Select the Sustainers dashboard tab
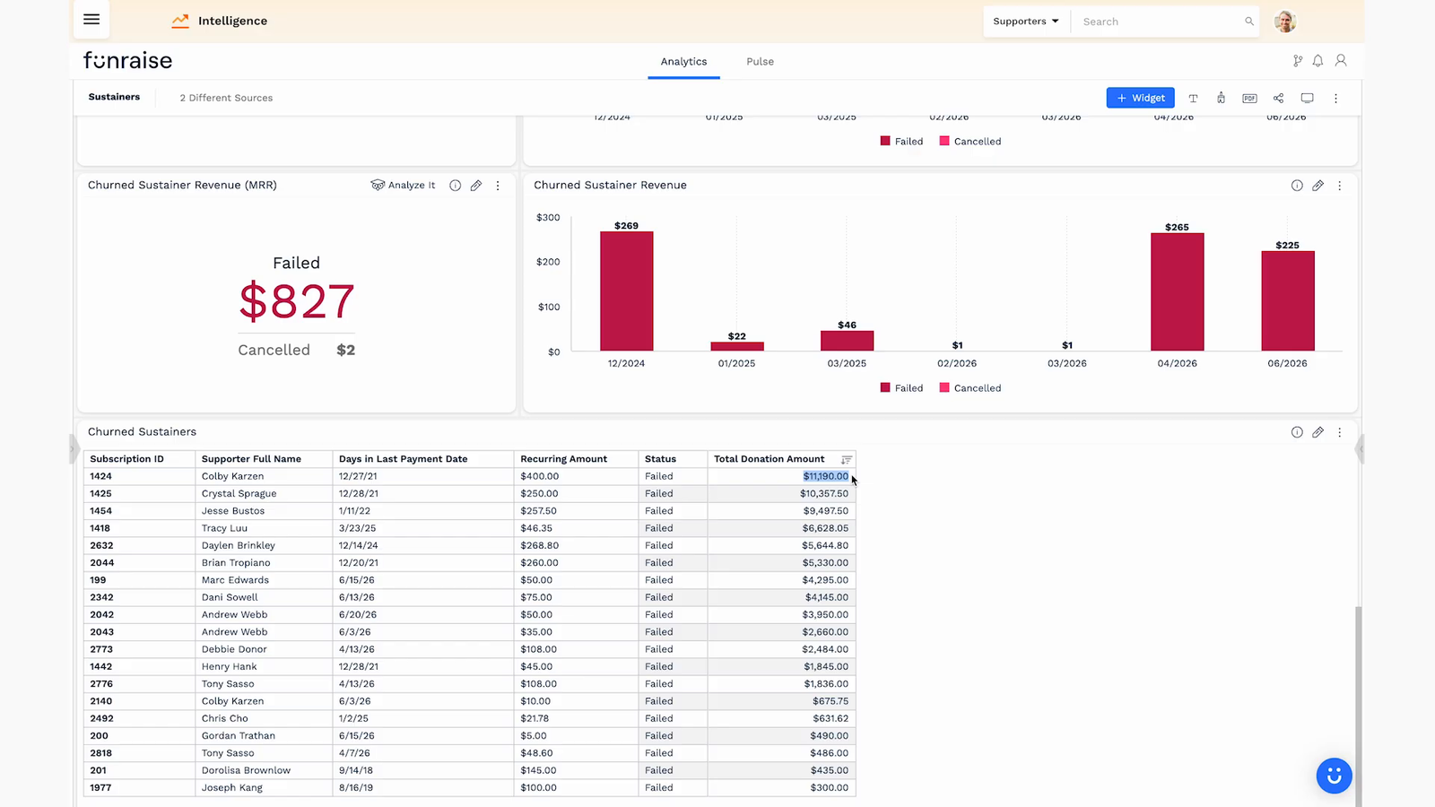Screen dimensions: 1435x807 pos(114,97)
